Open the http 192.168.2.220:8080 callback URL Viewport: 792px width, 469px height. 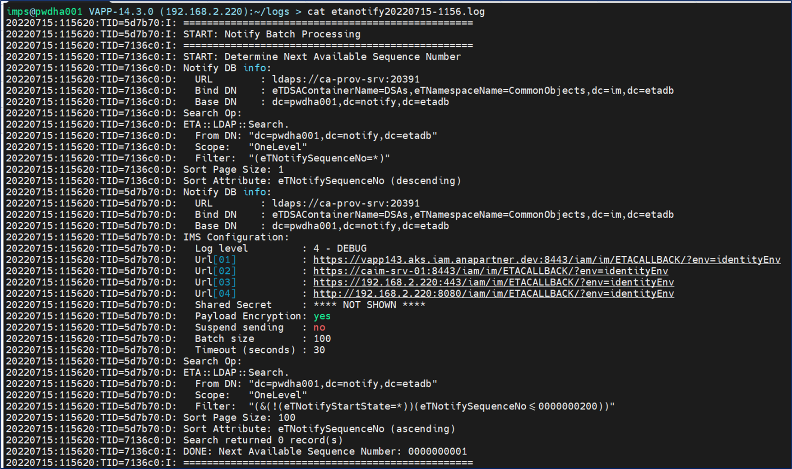coord(493,294)
